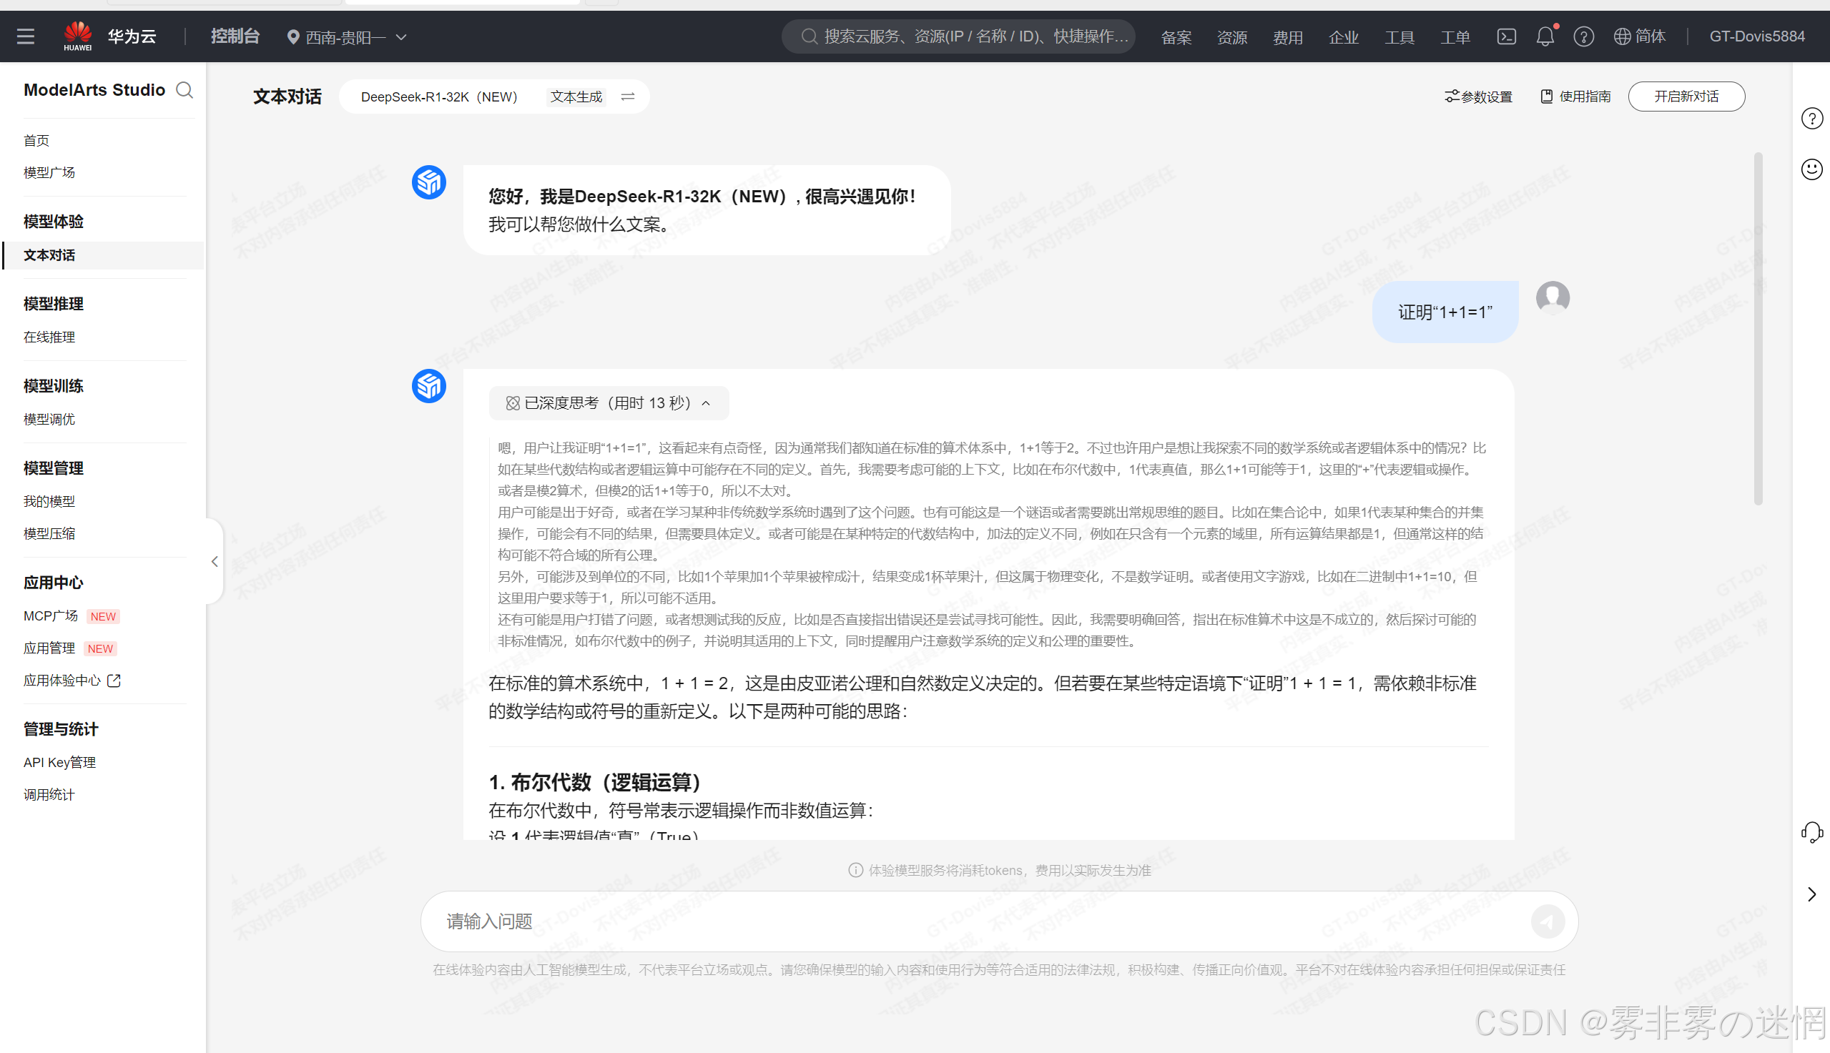The height and width of the screenshot is (1053, 1830).
Task: Open the 费用 menu
Action: click(1287, 37)
